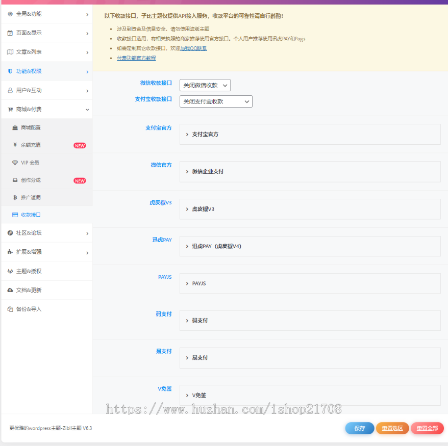Viewport: 448px width, 446px height.
Task: Click the cloud icon beside 文档&更新
Action: [10, 290]
